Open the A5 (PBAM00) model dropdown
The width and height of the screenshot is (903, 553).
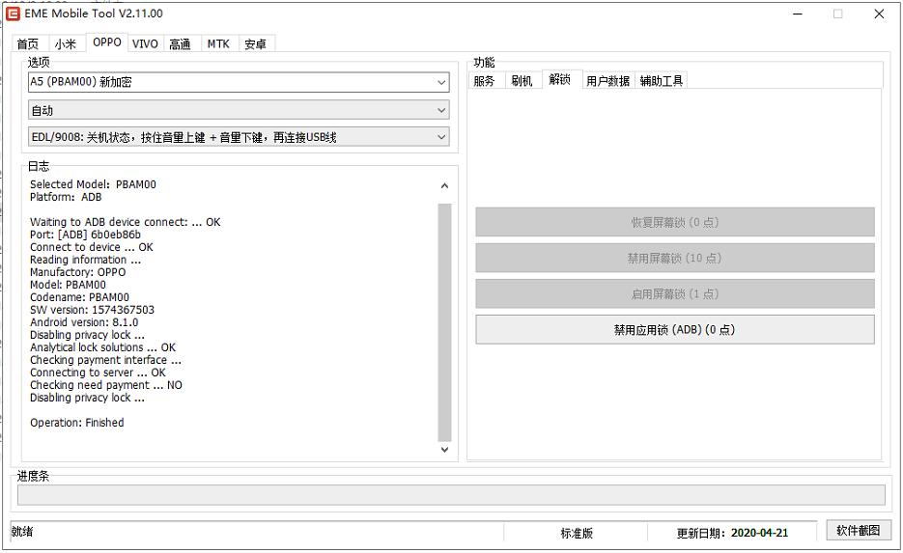pos(239,82)
